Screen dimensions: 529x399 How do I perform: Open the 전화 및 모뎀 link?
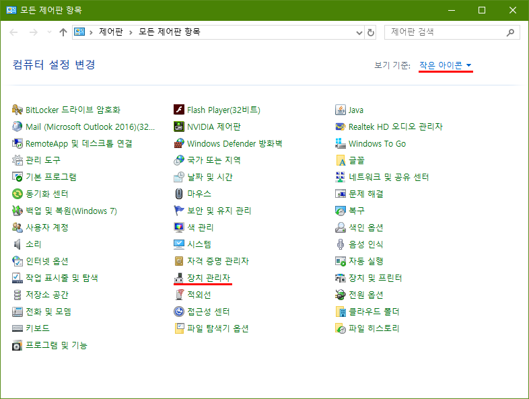tap(48, 312)
